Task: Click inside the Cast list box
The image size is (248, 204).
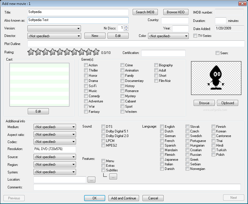Action: click(39, 85)
